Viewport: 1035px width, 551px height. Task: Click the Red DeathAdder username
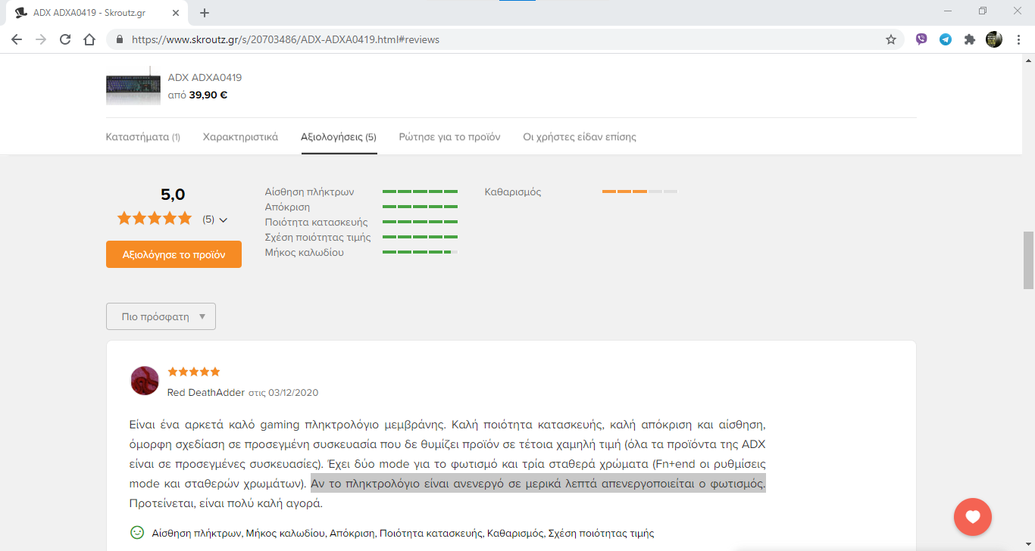[206, 393]
